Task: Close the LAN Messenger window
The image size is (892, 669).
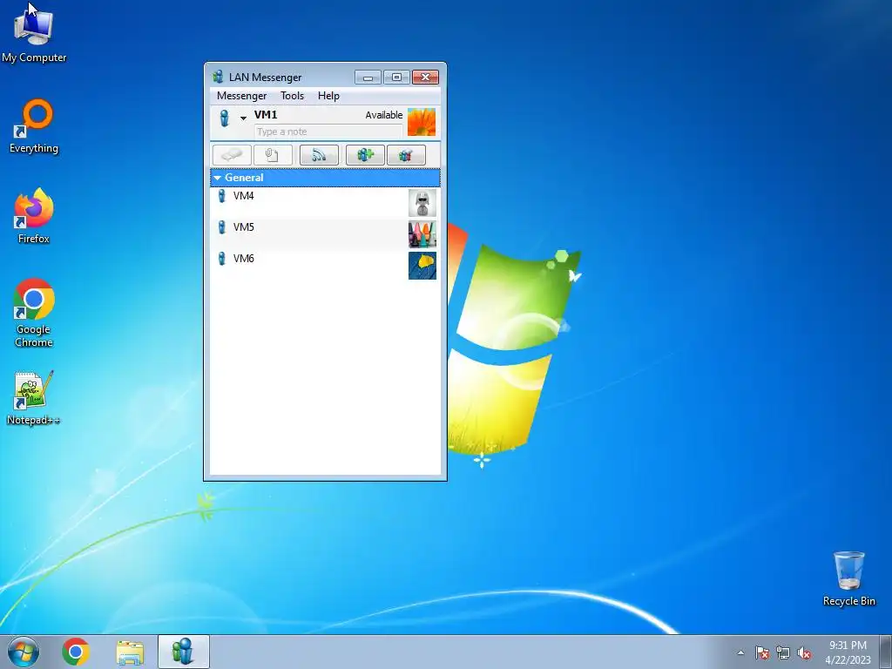Action: 425,77
